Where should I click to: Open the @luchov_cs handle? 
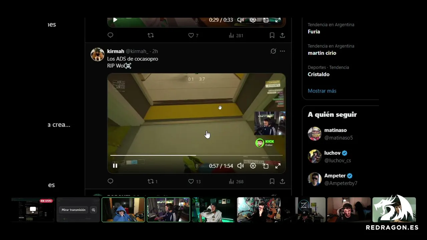pos(338,160)
